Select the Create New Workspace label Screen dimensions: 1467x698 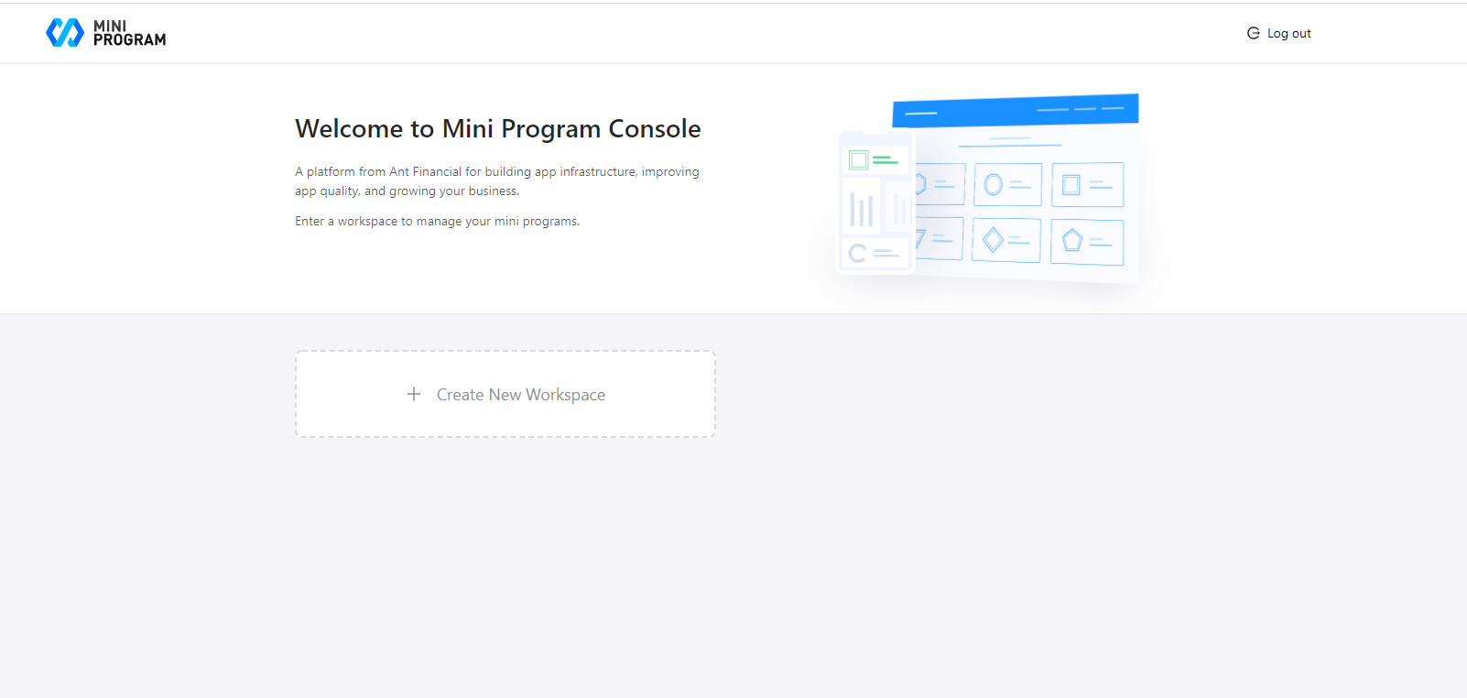pos(520,395)
